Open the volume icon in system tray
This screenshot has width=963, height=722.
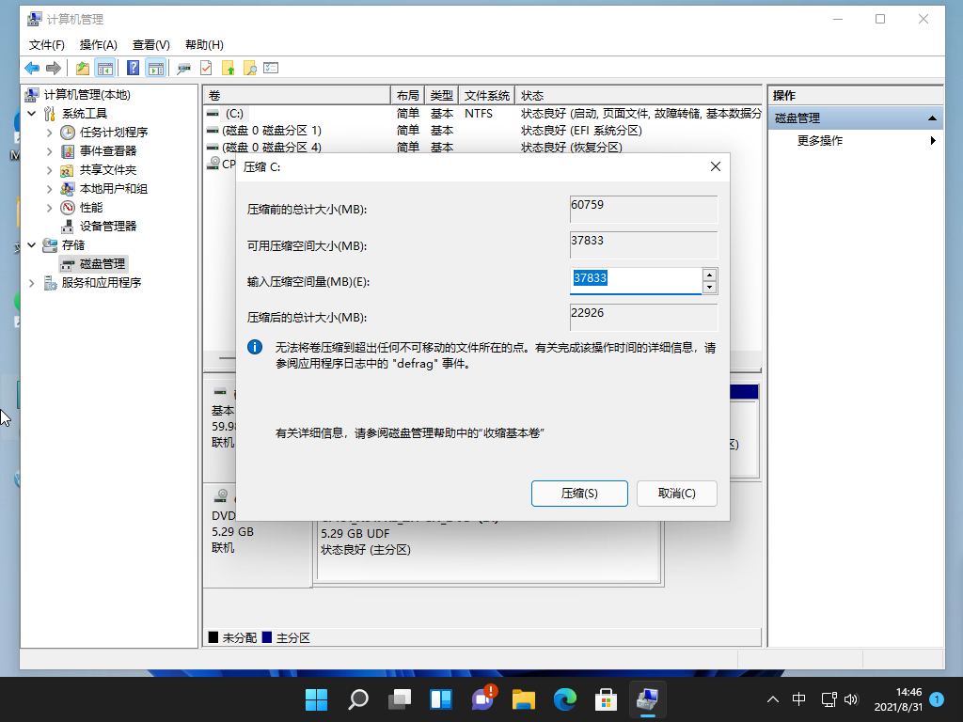(x=851, y=699)
